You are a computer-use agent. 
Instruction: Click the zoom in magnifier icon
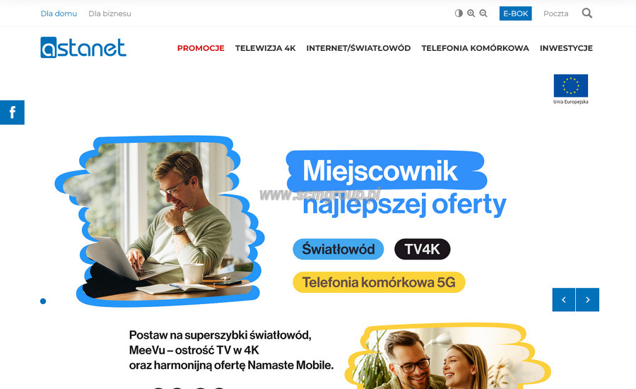(x=471, y=13)
